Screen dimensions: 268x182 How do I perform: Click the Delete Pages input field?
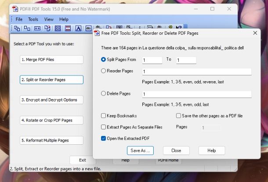point(197,94)
